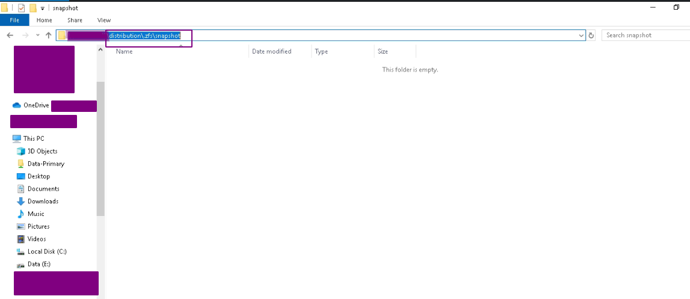Viewport: 690px width, 299px height.
Task: Select This PC in navigation pane
Action: [29, 139]
